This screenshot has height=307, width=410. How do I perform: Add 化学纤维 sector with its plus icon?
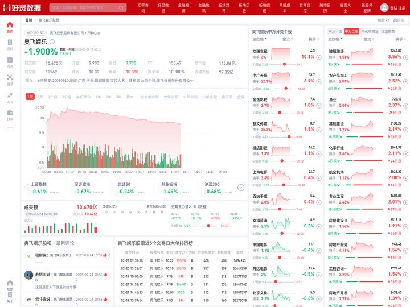click(x=405, y=154)
